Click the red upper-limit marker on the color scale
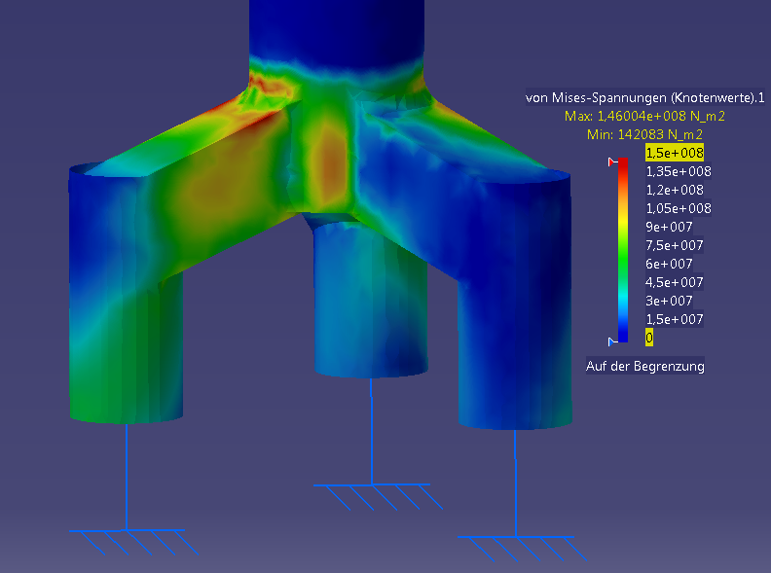Viewport: 771px width, 573px height. click(x=612, y=161)
